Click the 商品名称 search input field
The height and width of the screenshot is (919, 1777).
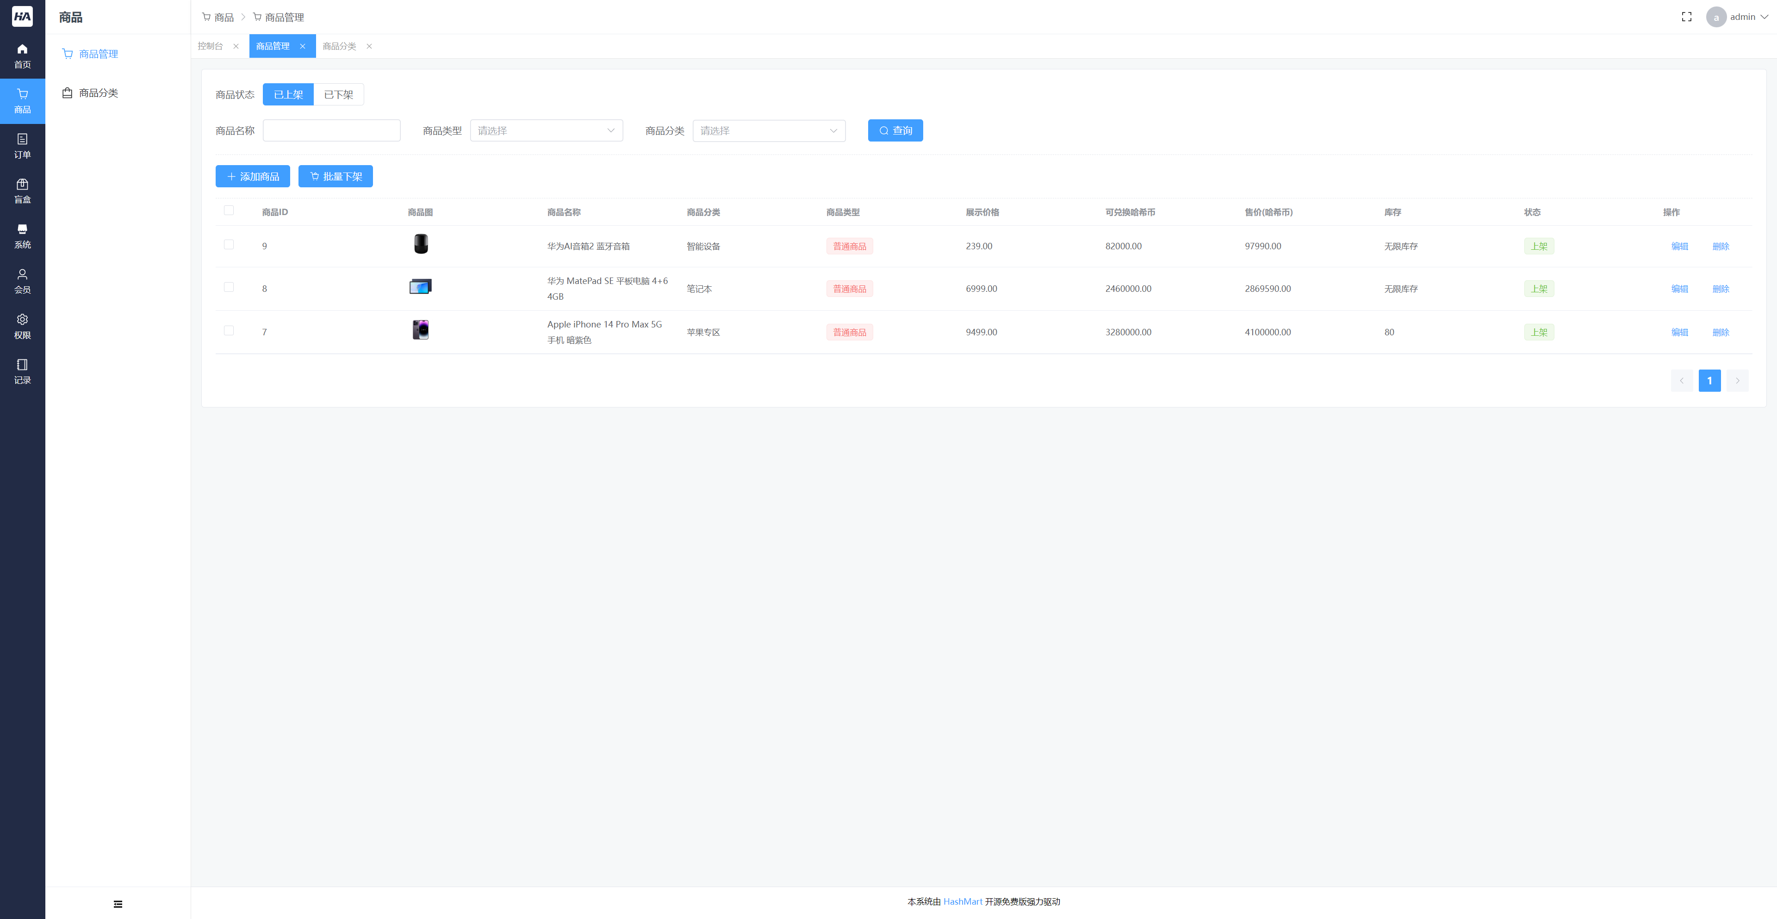[x=331, y=130]
